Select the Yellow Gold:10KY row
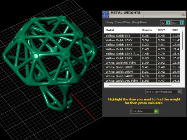The image size is (187, 140). coord(142,40)
